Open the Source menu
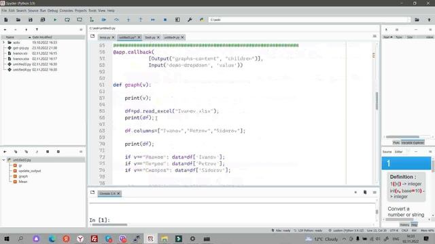 coord(33,11)
